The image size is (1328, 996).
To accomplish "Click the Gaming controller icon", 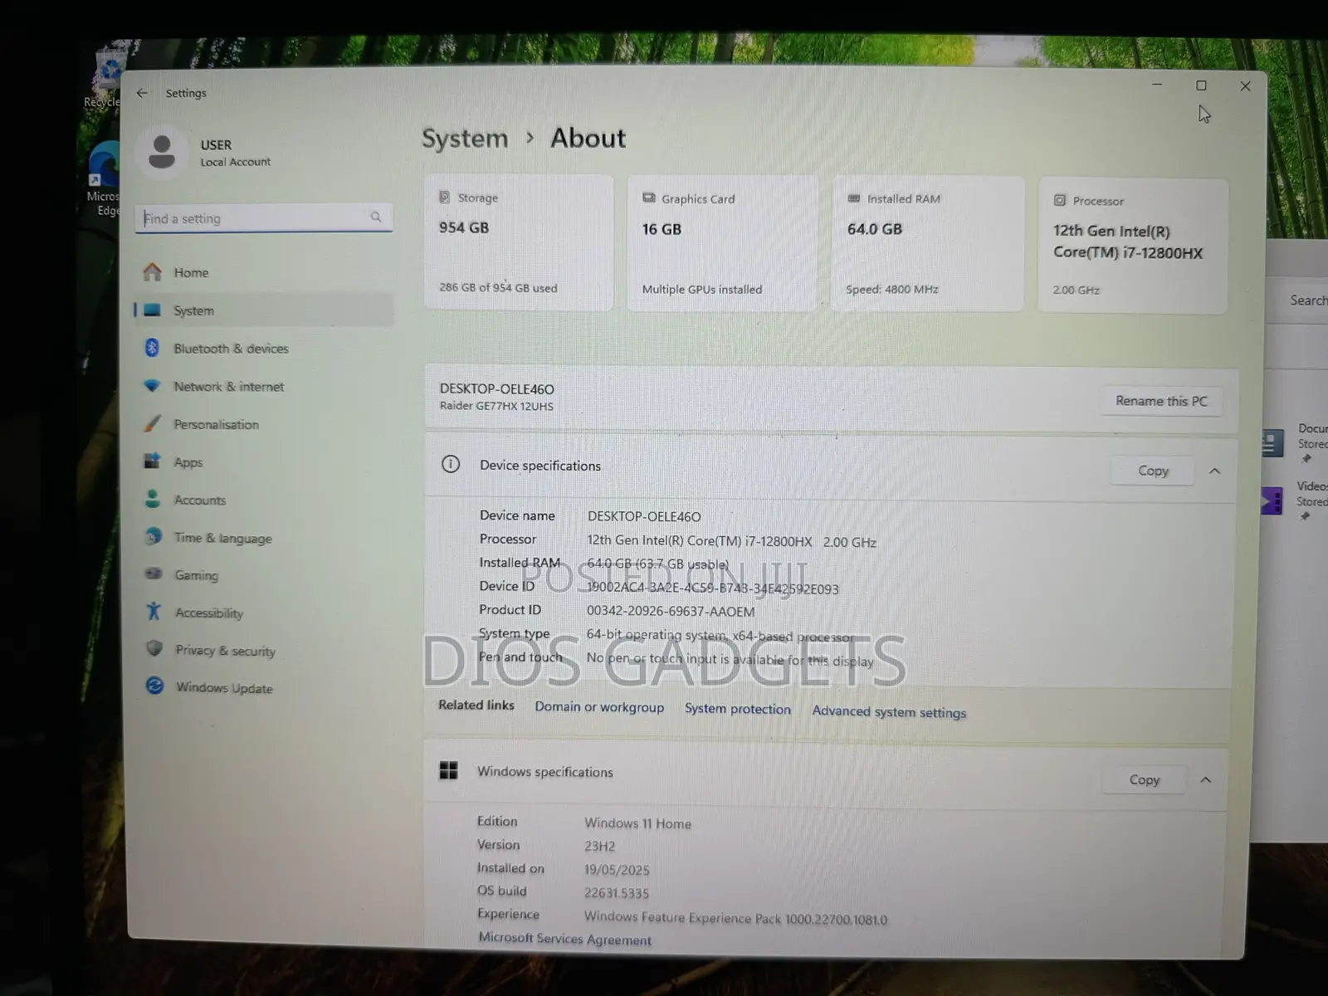I will pos(154,574).
